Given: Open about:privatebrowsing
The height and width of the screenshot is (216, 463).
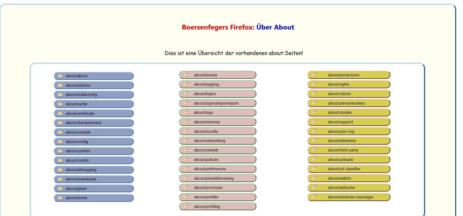Looking at the screenshot, I should click(x=218, y=178).
